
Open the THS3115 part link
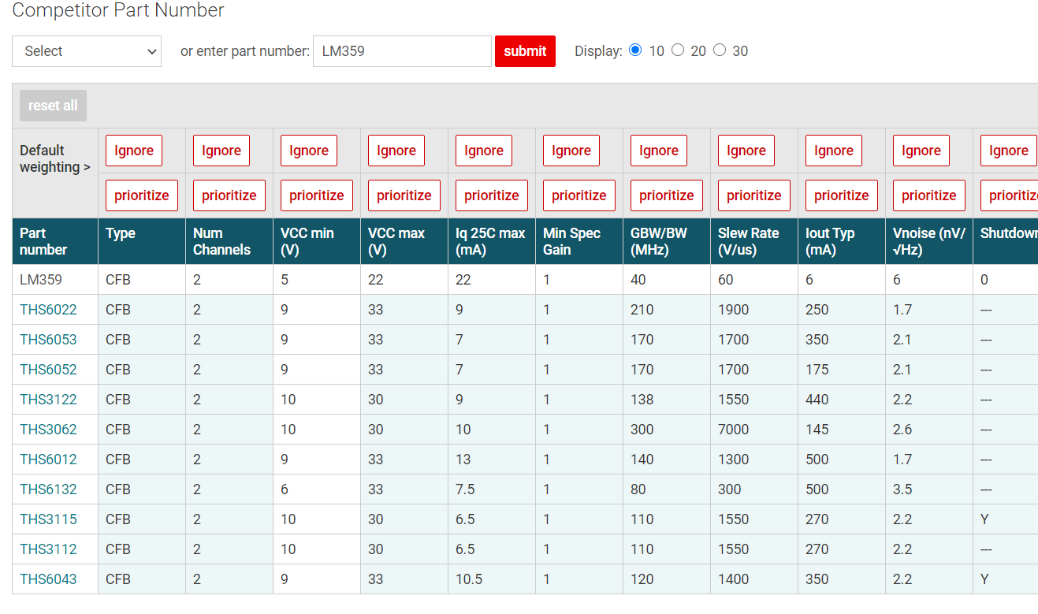[x=48, y=519]
